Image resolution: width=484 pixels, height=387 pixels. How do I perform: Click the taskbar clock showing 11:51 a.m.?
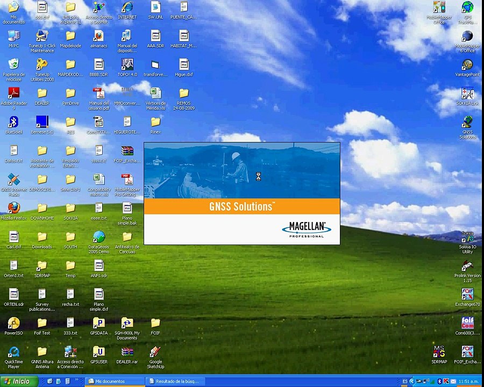468,382
